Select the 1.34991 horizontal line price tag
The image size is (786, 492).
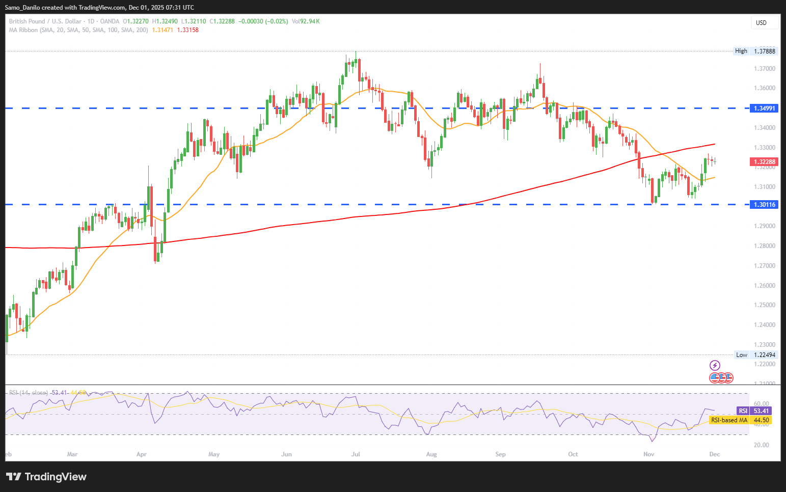(764, 108)
